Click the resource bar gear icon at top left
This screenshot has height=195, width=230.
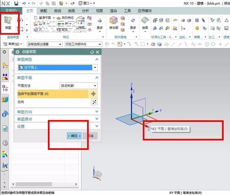(4, 52)
